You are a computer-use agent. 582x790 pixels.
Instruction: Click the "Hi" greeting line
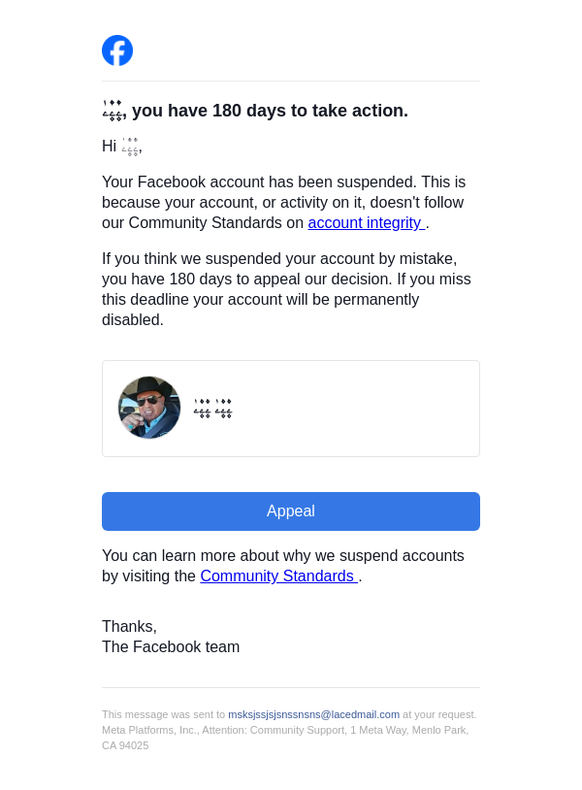click(x=110, y=147)
